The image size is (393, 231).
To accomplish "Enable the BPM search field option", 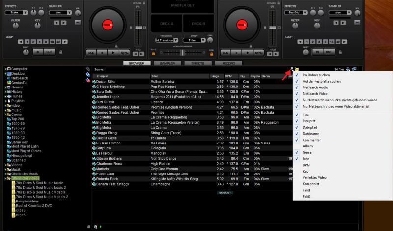I will pos(307,166).
